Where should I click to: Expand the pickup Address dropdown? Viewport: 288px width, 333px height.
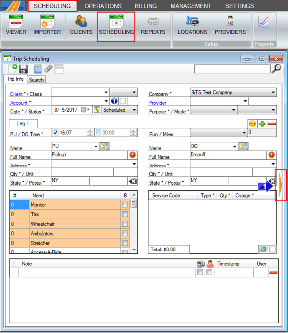pyautogui.click(x=134, y=164)
